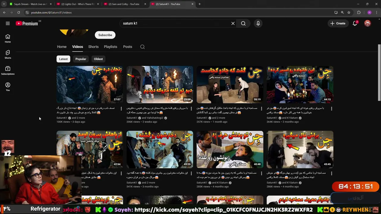Open the notifications bell

[355, 23]
